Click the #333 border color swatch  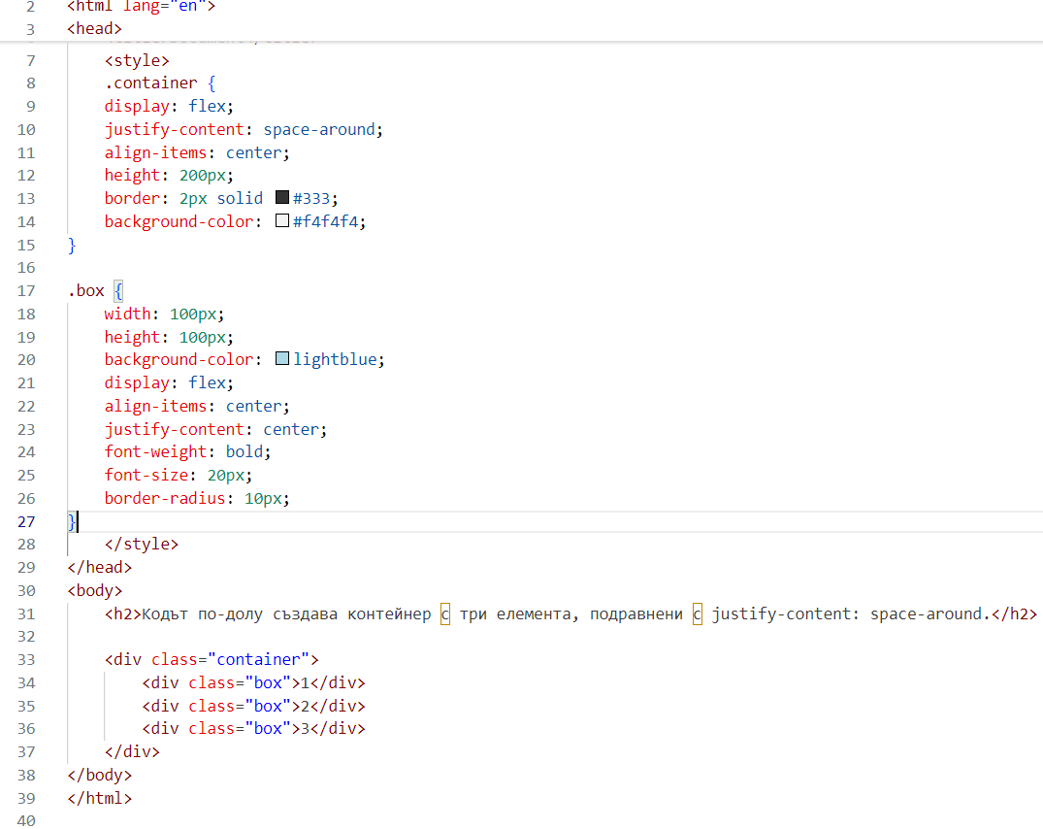282,198
